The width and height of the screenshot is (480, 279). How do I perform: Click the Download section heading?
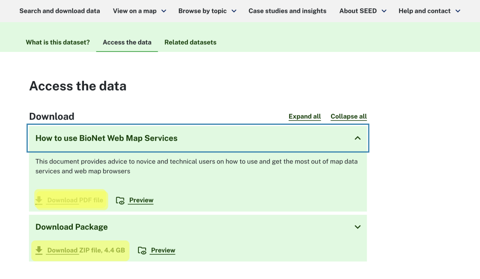click(x=52, y=116)
